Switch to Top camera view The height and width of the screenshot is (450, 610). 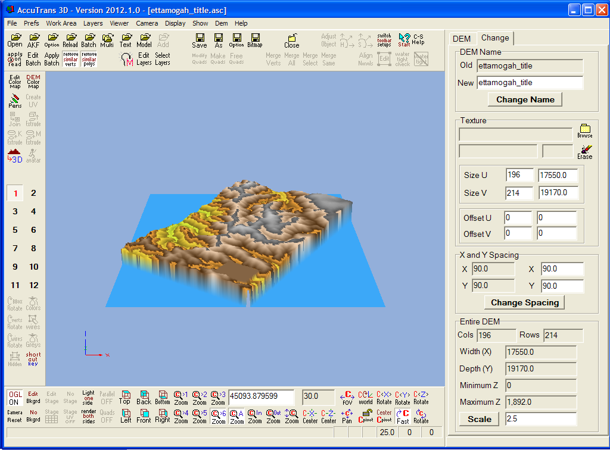125,398
